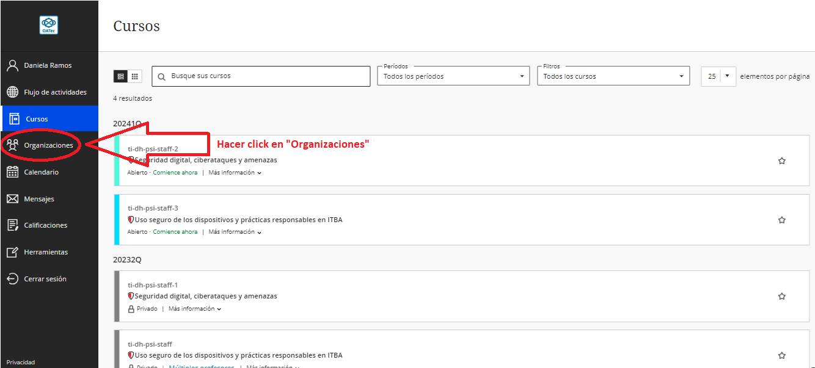The width and height of the screenshot is (815, 368).
Task: Expand Más información for ti-dh-psi-staff-3
Action: pyautogui.click(x=235, y=232)
